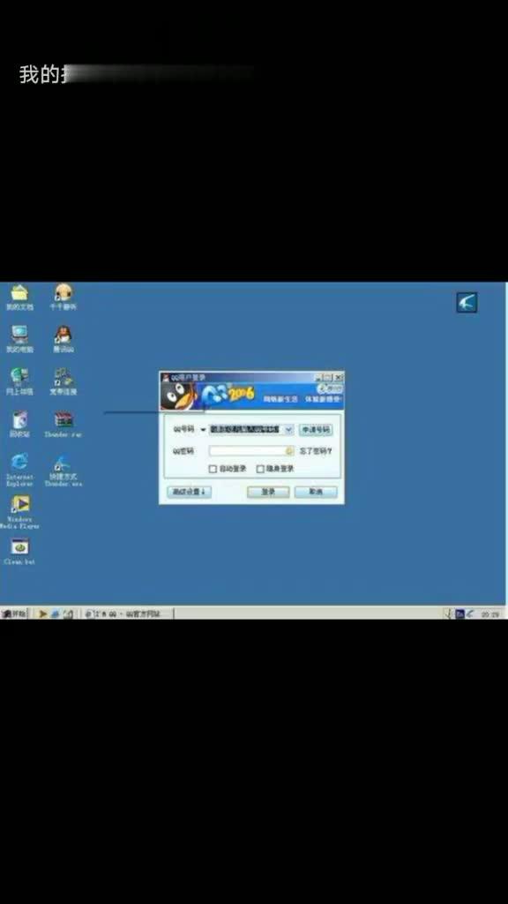Viewport: 508px width, 904px height.
Task: Enable the invisible login checkbox
Action: click(260, 470)
